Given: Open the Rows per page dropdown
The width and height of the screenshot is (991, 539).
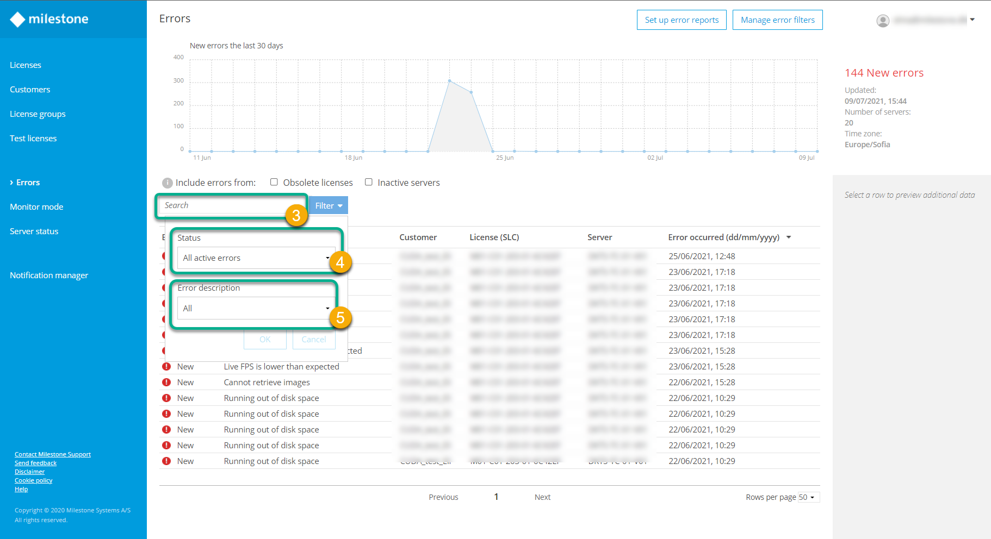Looking at the screenshot, I should pyautogui.click(x=808, y=497).
